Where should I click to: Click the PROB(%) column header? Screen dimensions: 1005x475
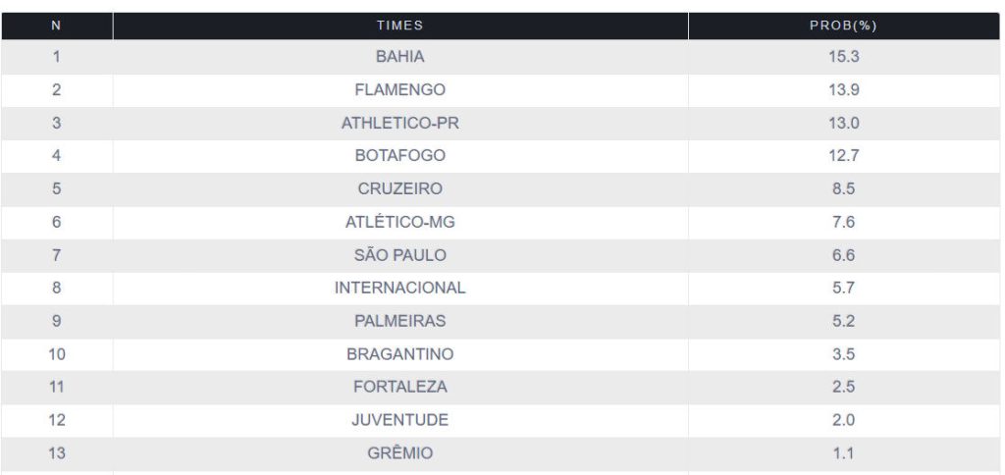(843, 26)
